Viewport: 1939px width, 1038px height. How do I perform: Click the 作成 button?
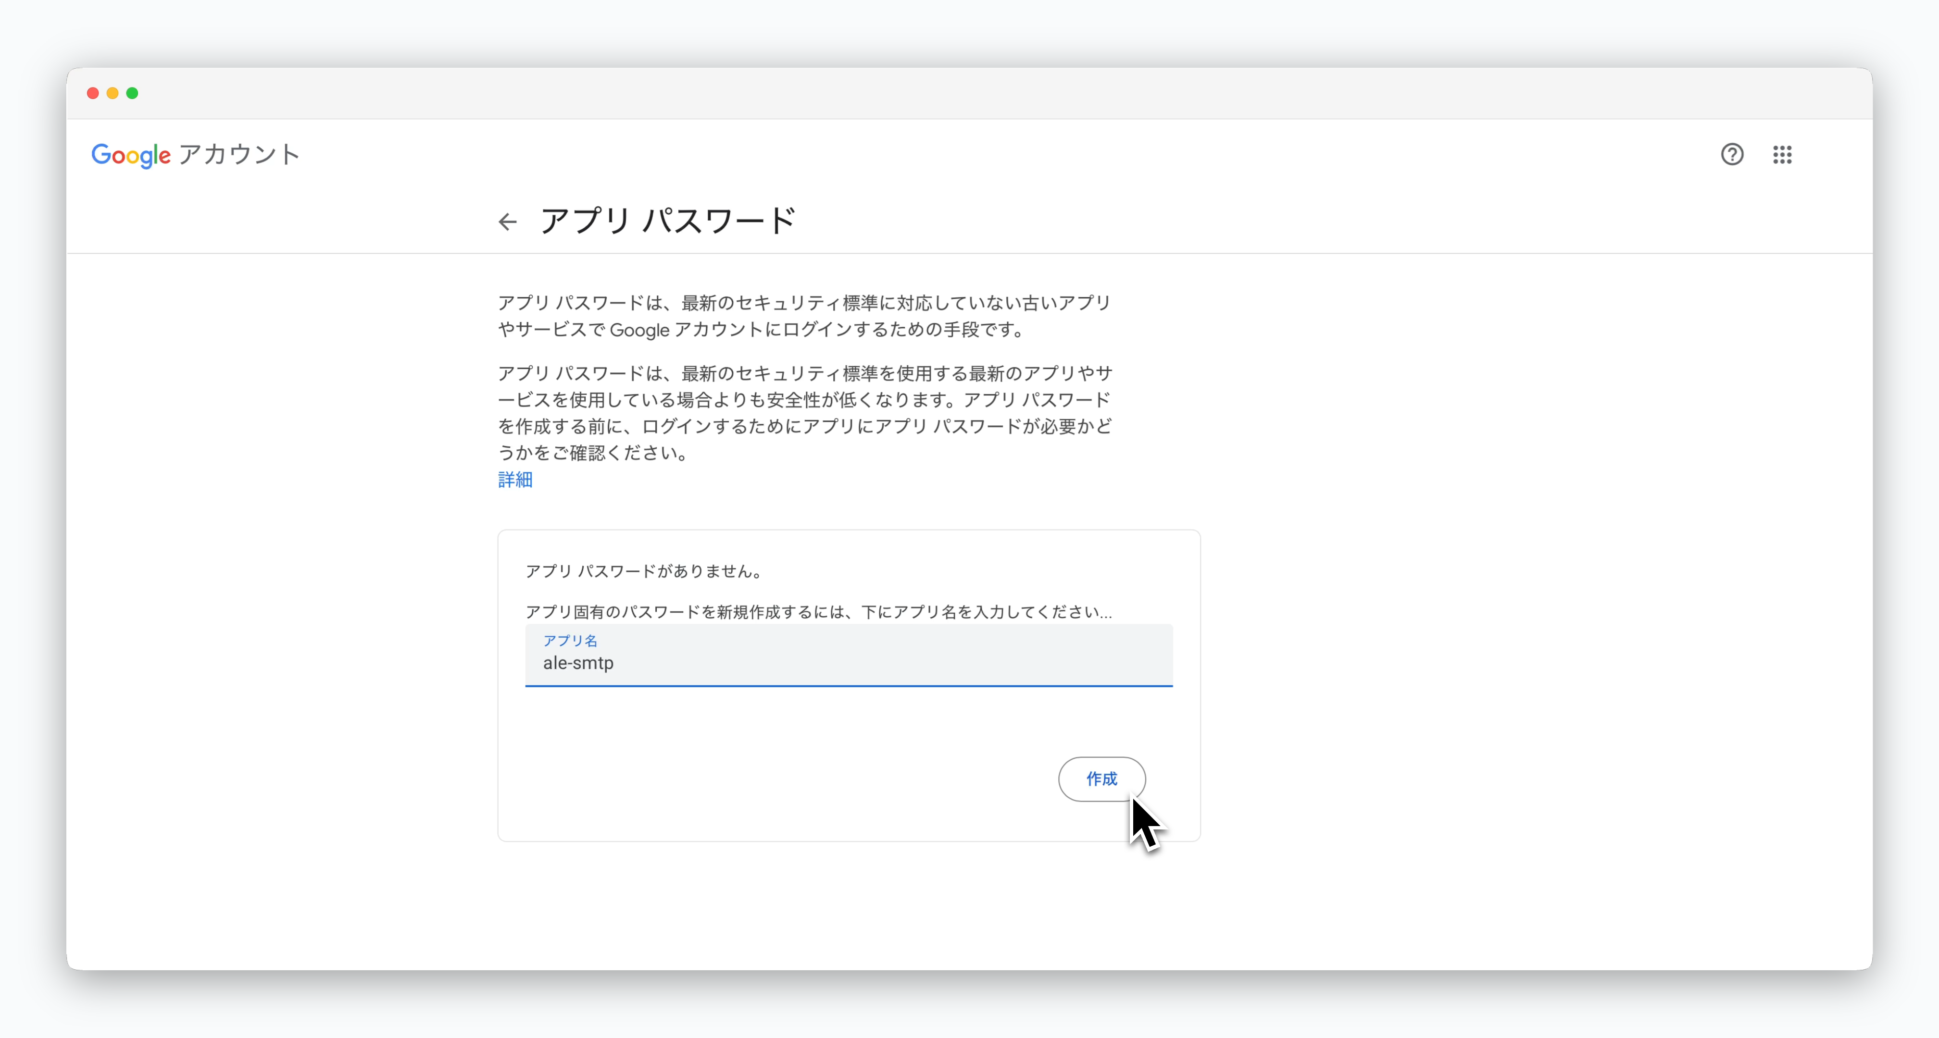click(1101, 778)
